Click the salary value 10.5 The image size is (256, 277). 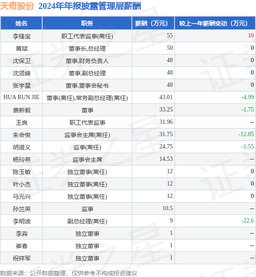tap(167, 208)
